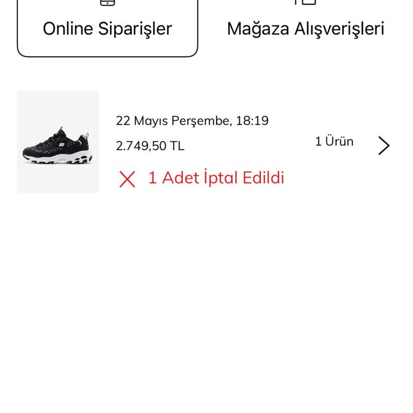Click the "1 Ürün" item count
The height and width of the screenshot is (413, 413).
334,141
